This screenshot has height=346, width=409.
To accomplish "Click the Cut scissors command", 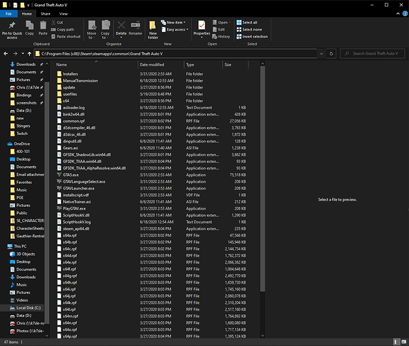I will click(57, 22).
